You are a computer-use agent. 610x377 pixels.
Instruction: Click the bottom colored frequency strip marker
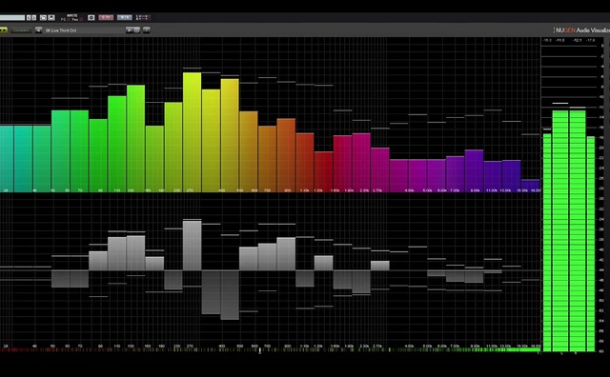click(260, 351)
